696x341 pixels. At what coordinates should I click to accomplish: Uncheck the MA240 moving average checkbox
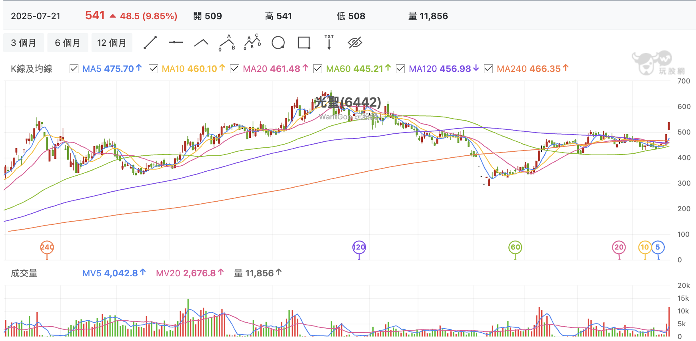click(x=488, y=69)
